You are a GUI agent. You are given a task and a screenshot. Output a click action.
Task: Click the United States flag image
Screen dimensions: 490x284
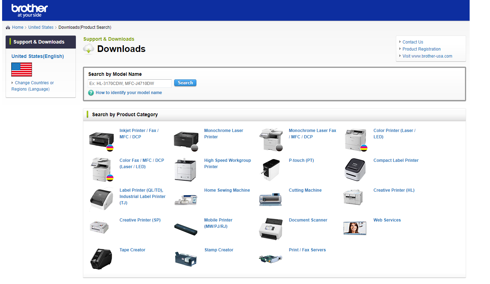22,70
